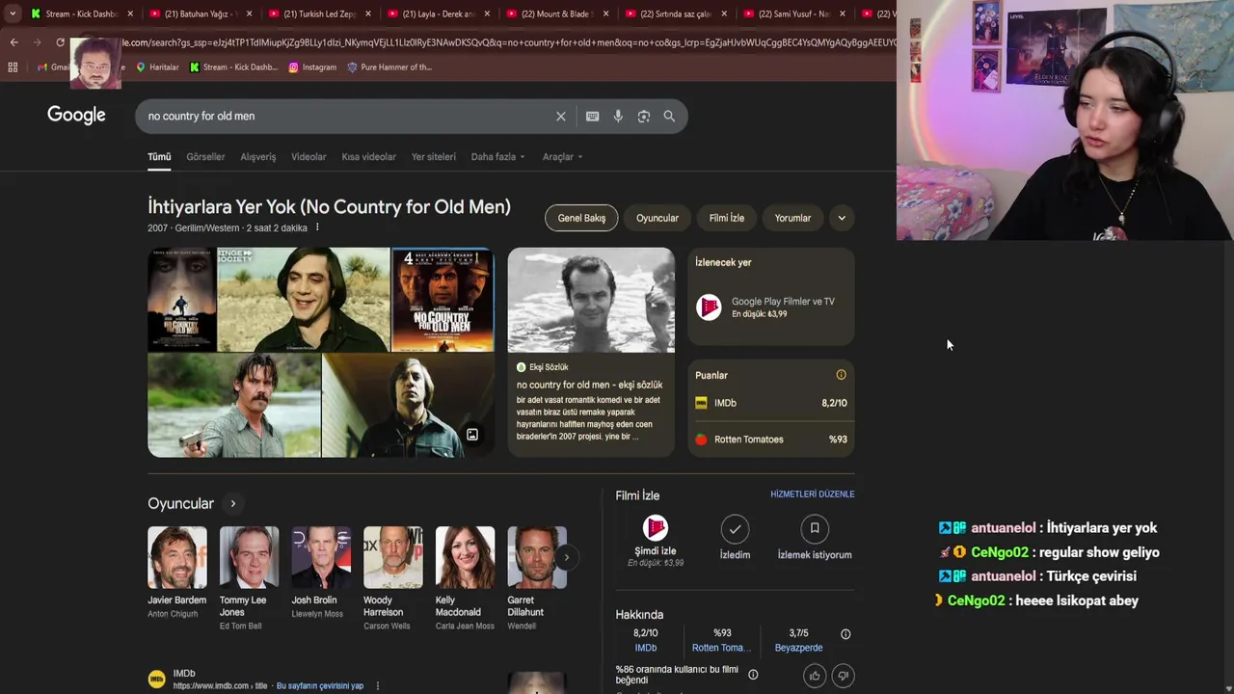Expand the Daha fazla menu
1234x694 pixels.
[497, 157]
